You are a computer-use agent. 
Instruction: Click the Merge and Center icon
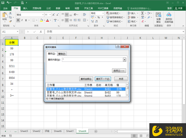point(85,20)
